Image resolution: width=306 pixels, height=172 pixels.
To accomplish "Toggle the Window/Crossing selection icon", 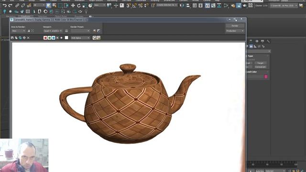I will coord(66,5).
